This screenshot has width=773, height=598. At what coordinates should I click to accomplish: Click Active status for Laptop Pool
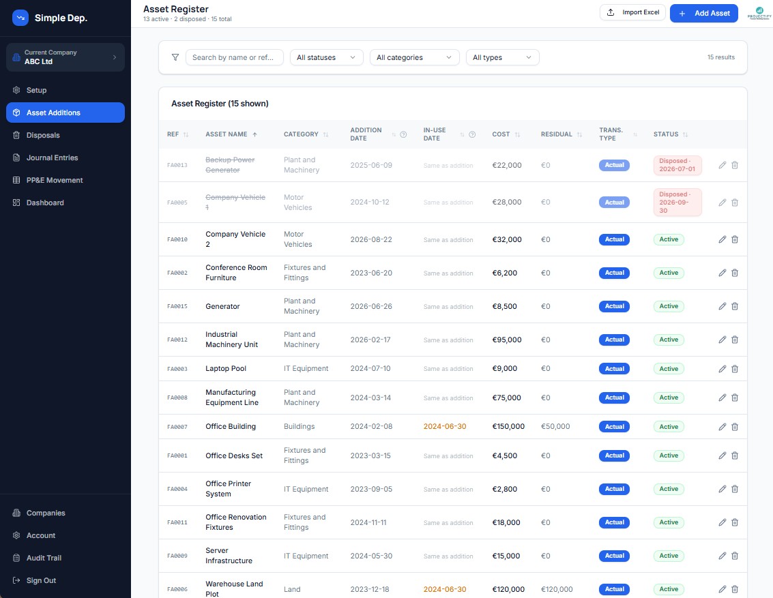point(669,369)
